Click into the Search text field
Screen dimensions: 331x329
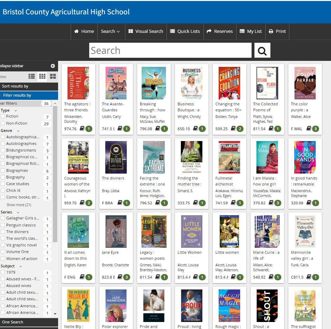170,50
